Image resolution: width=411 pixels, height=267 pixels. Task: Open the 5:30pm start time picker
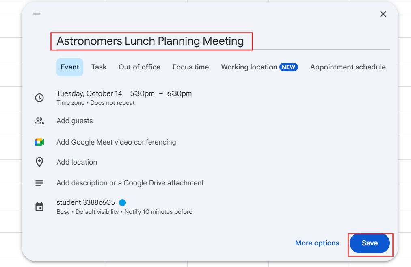point(142,93)
